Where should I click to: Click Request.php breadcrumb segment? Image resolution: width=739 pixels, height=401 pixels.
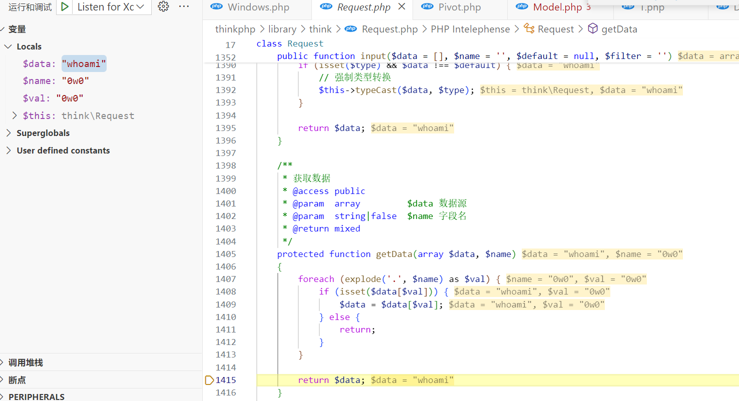390,29
